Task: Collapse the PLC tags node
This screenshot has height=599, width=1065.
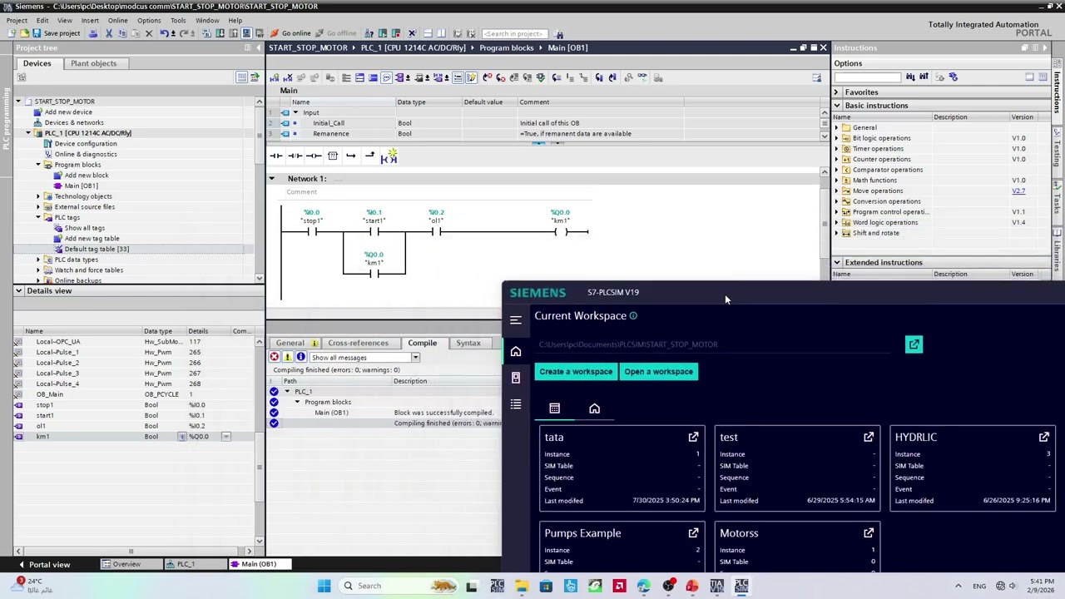Action: 37,218
